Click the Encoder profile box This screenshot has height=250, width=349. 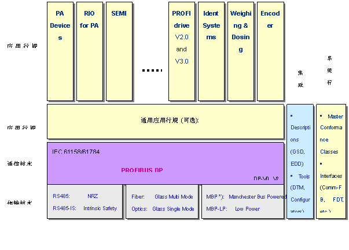[270, 51]
